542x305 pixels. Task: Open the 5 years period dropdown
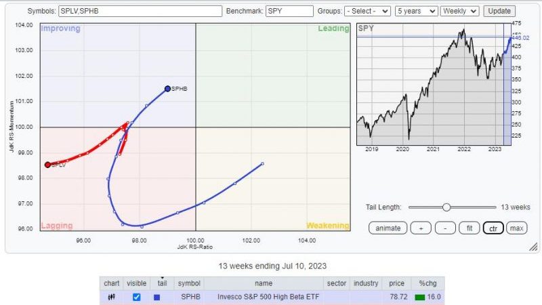417,11
